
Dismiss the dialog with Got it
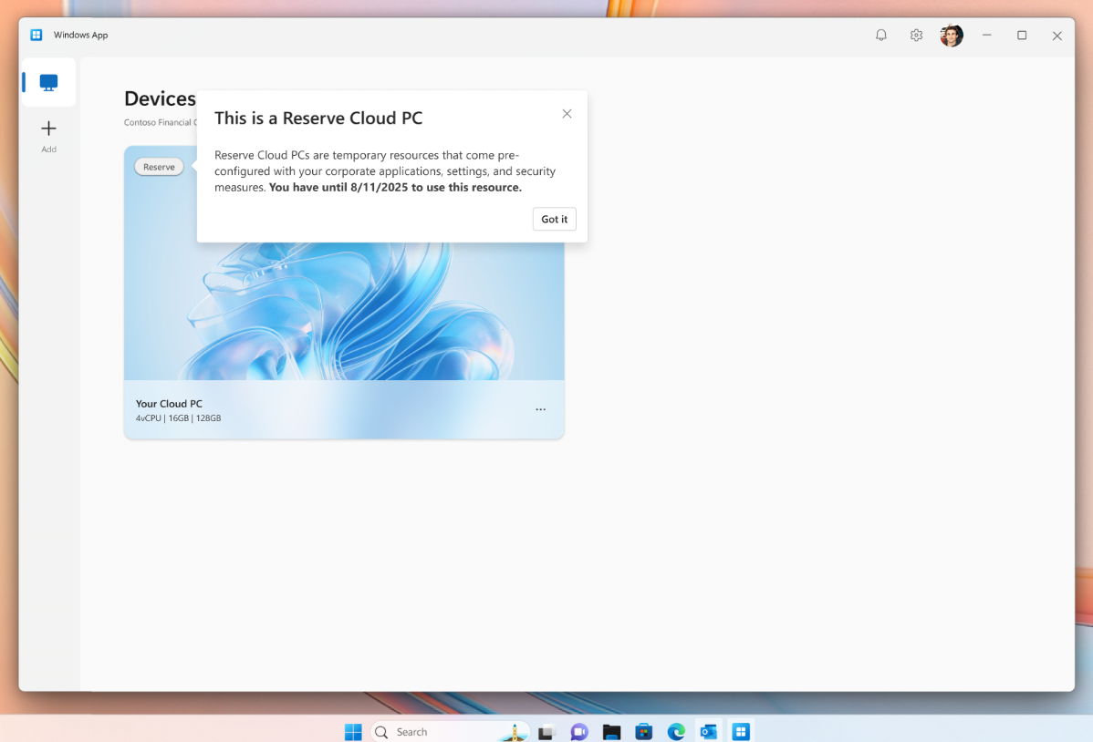point(554,219)
